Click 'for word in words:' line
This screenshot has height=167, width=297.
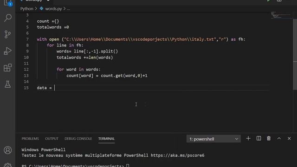click(78, 70)
